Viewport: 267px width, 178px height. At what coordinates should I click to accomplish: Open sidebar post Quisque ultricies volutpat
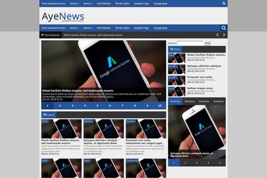(x=204, y=66)
